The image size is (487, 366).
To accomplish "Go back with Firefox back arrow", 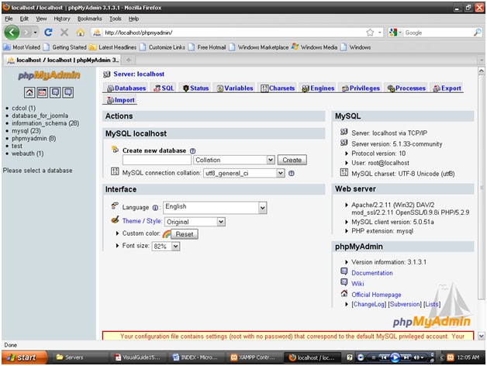I will point(12,33).
